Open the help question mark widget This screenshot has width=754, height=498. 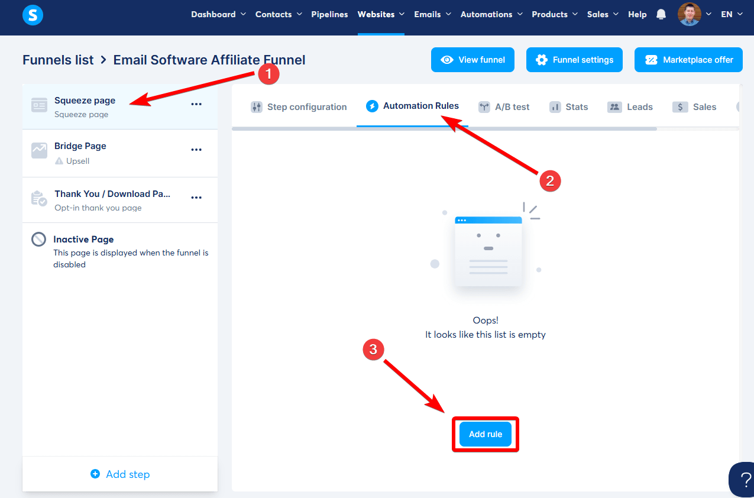click(744, 479)
